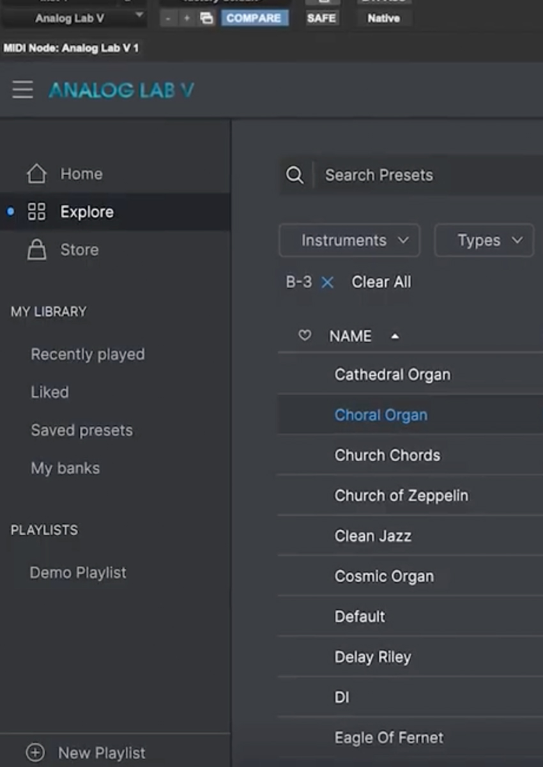The width and height of the screenshot is (543, 767).
Task: Open the Home section
Action: point(81,174)
